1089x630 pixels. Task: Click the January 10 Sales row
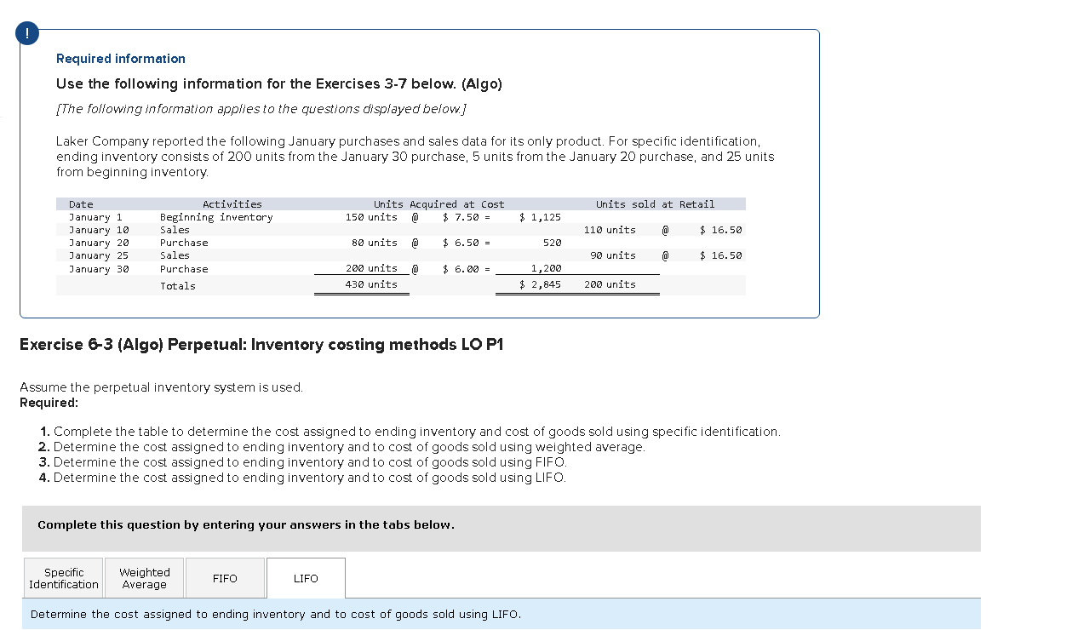pos(255,230)
